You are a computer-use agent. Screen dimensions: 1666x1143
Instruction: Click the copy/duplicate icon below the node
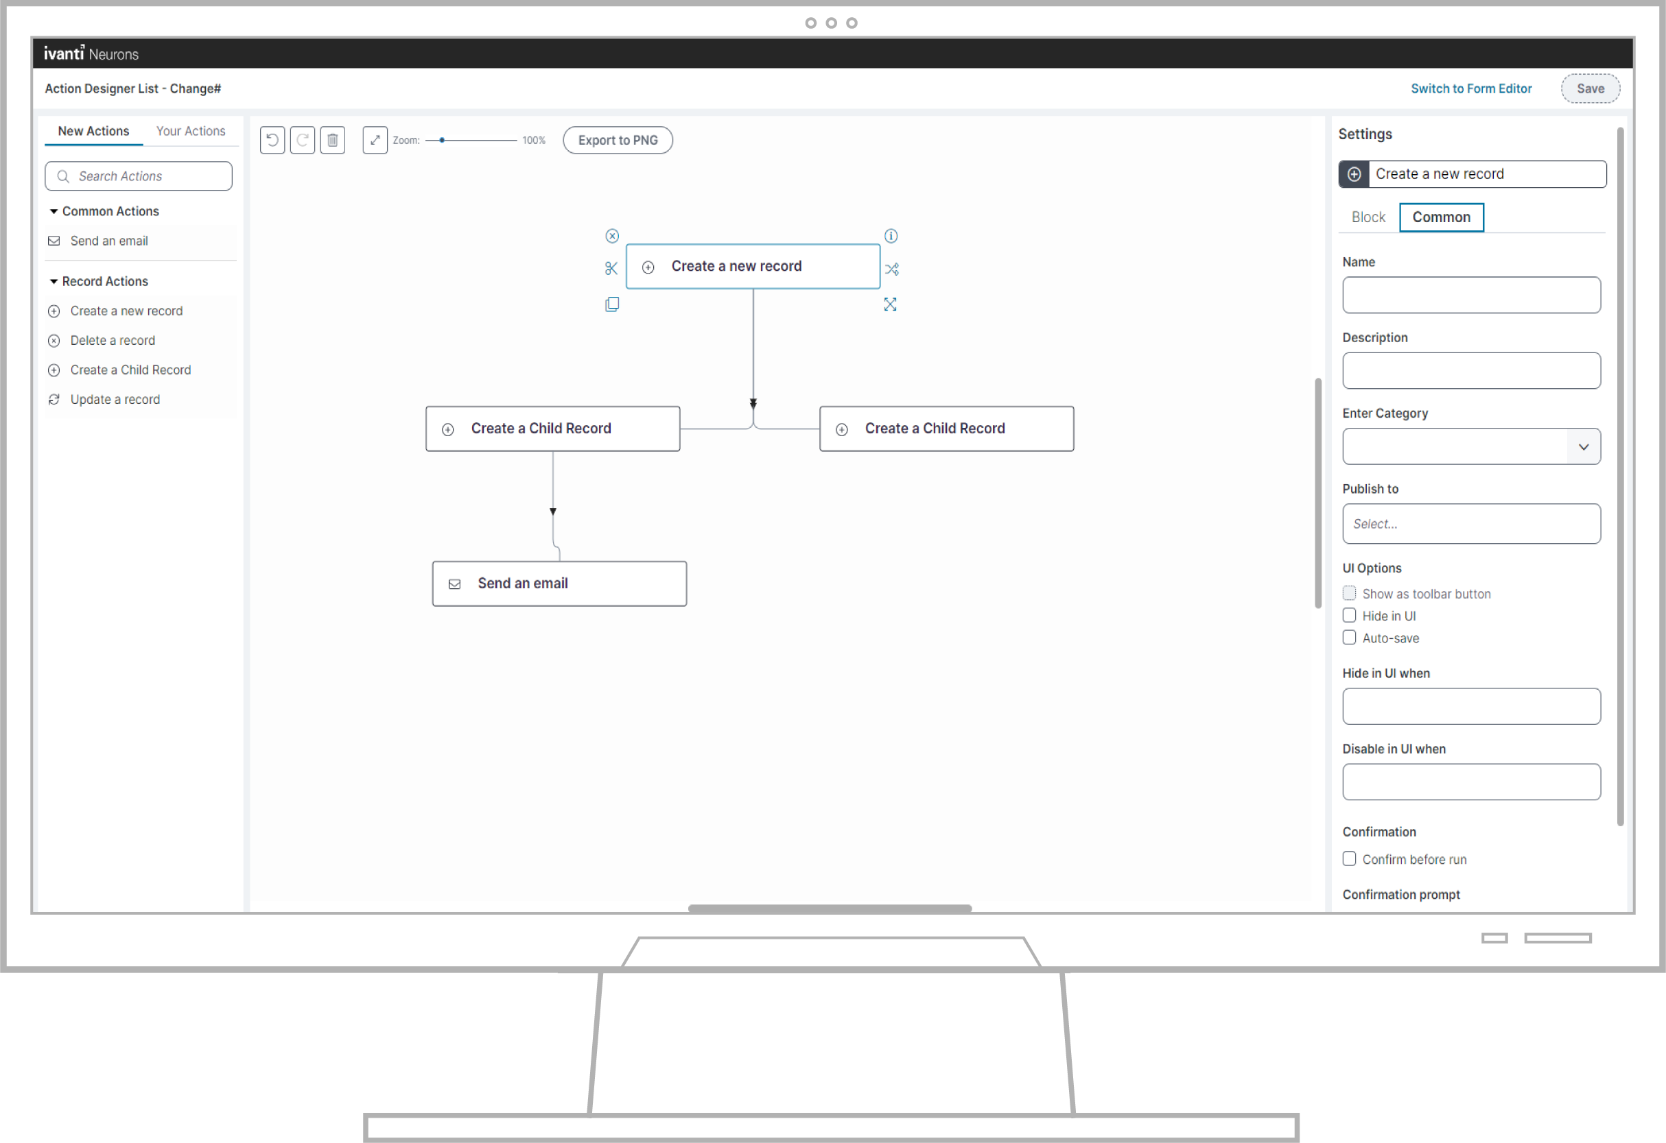click(x=613, y=304)
